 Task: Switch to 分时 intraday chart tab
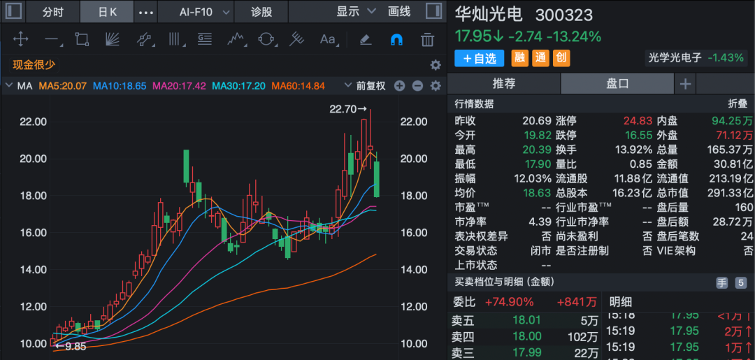52,12
